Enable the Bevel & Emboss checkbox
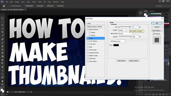 pos(88,30)
